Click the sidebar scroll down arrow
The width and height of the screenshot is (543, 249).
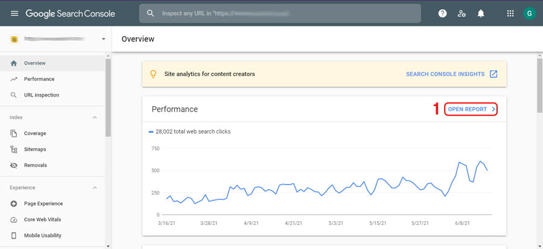tap(108, 246)
